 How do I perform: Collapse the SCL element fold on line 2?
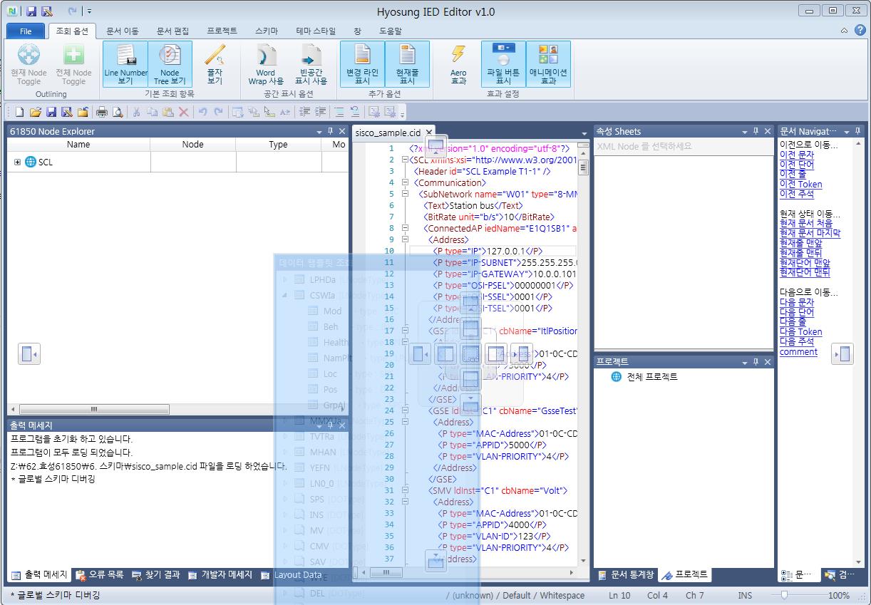[405, 160]
